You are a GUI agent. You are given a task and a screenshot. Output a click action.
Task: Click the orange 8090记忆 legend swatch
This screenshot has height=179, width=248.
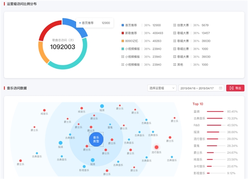tap(123, 41)
